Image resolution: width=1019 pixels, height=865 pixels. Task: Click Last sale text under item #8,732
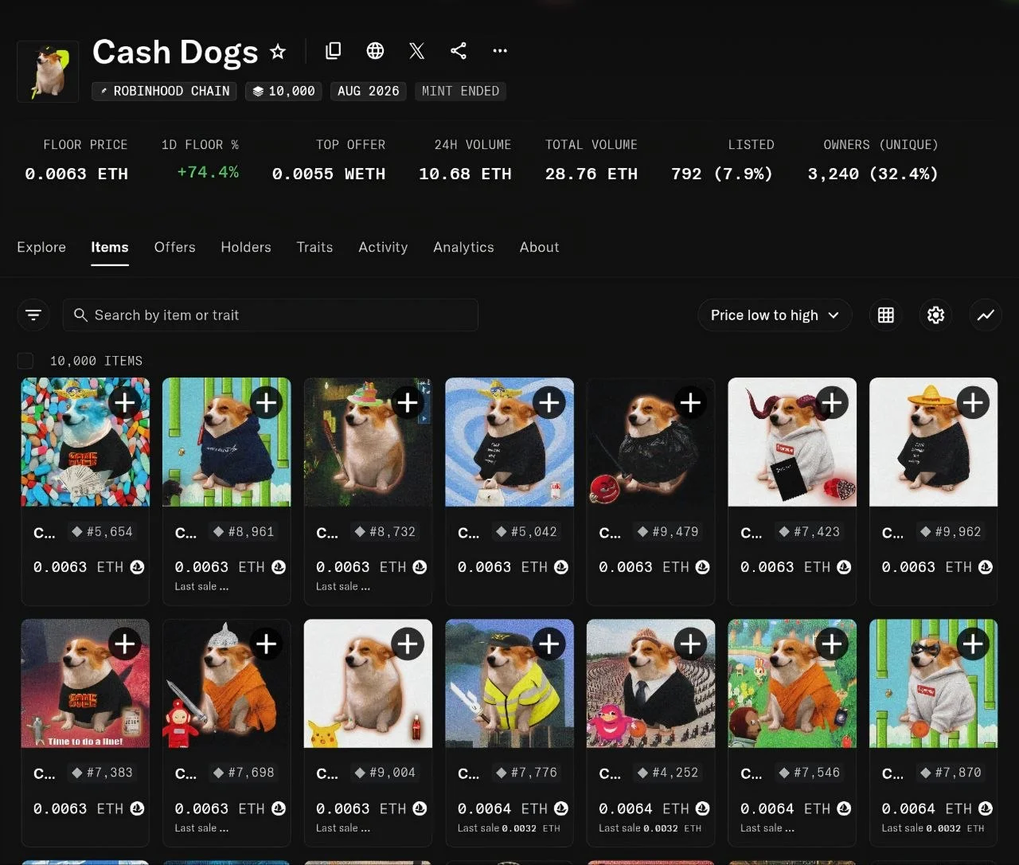click(x=343, y=587)
